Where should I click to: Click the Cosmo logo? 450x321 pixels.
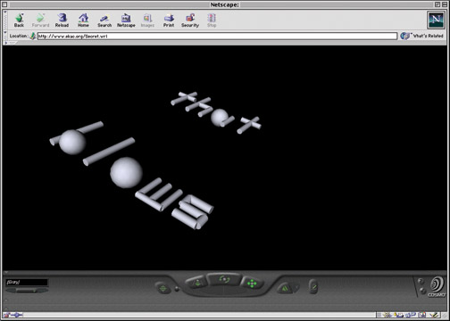pyautogui.click(x=437, y=287)
